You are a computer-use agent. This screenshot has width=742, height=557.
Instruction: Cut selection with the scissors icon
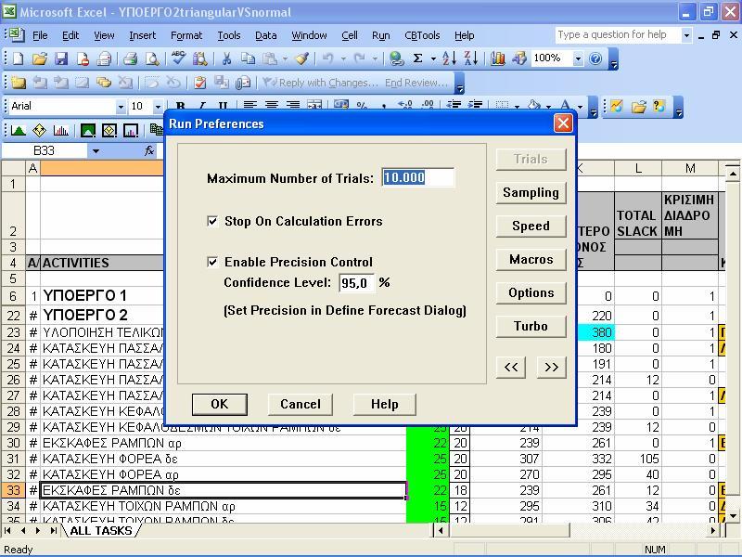(x=226, y=58)
